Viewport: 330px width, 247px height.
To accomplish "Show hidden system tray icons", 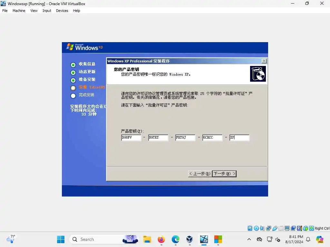I will pos(249,239).
